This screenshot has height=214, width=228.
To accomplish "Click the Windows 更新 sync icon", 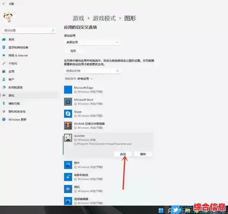I will point(4,119).
